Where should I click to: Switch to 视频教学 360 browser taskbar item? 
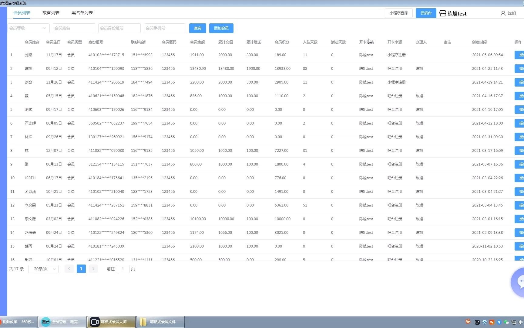18,322
